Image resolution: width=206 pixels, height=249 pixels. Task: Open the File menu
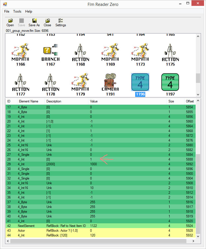[x=7, y=11]
